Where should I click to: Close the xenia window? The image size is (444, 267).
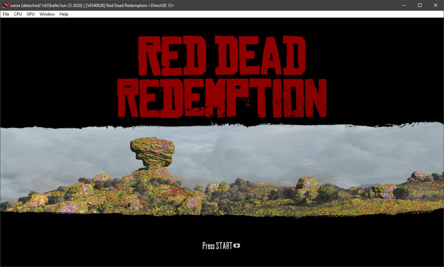(436, 5)
